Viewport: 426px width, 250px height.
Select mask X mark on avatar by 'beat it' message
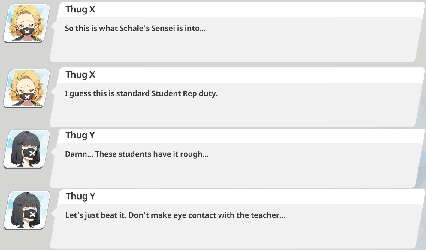32,214
